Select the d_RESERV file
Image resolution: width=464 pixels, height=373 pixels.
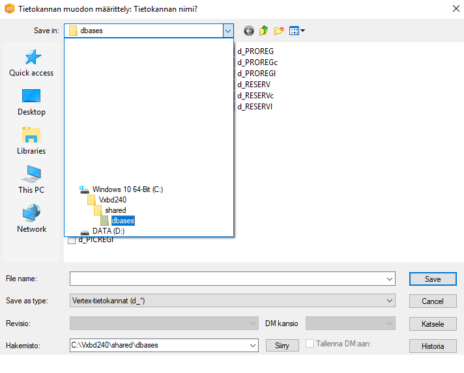pyautogui.click(x=254, y=85)
